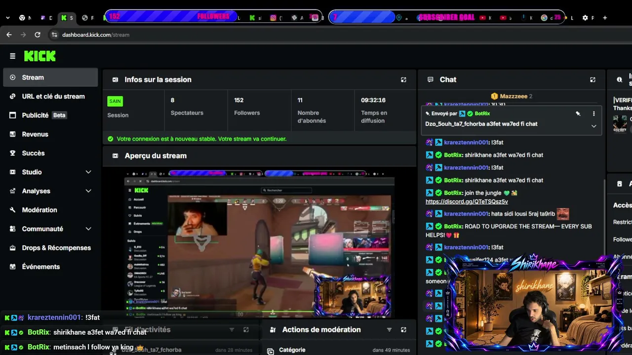
Task: Unpin the pinned BotRix chat message
Action: (578, 113)
